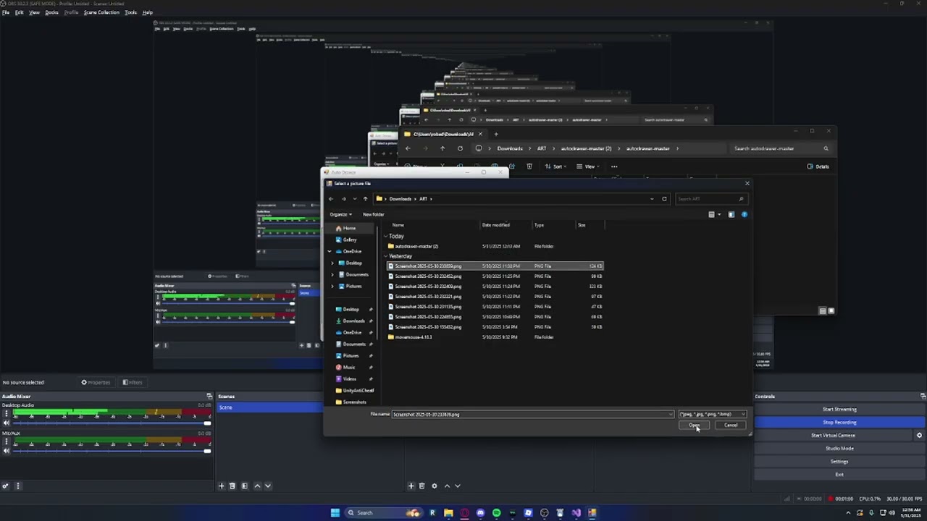Open the file type filter combo box

coord(712,415)
